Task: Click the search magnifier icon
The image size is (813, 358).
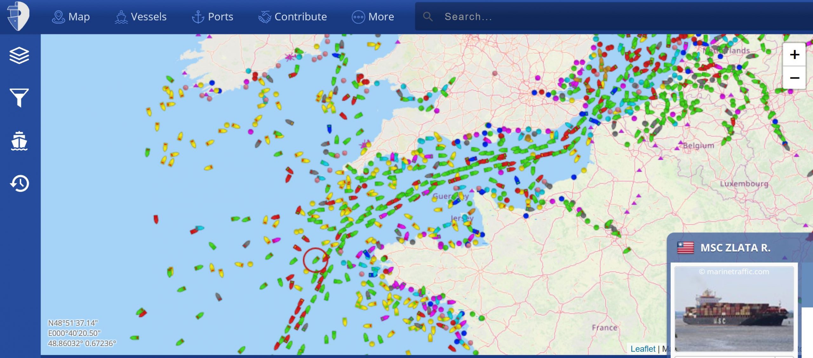Action: [428, 16]
